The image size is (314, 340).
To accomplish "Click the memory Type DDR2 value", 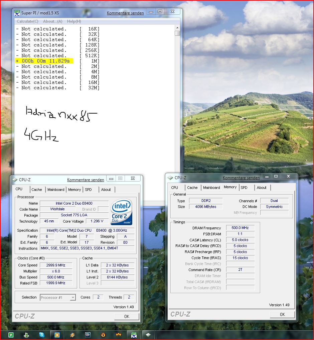I will (206, 201).
